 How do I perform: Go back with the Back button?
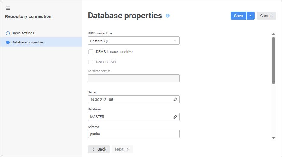(99, 149)
